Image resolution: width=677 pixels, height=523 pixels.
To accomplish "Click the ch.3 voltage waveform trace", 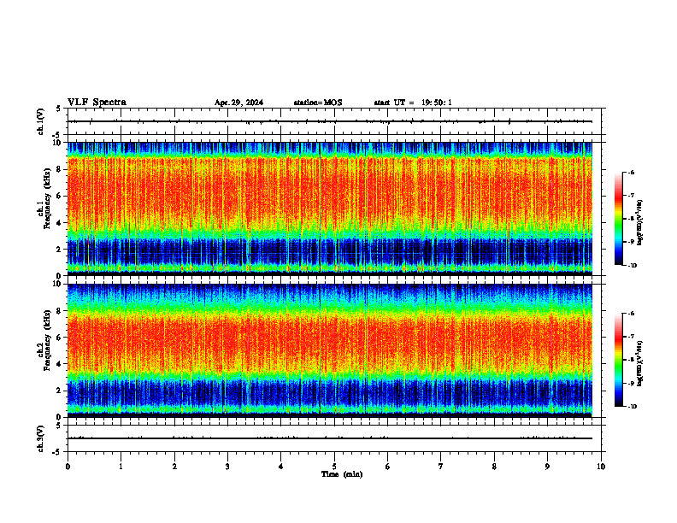I will [x=330, y=438].
